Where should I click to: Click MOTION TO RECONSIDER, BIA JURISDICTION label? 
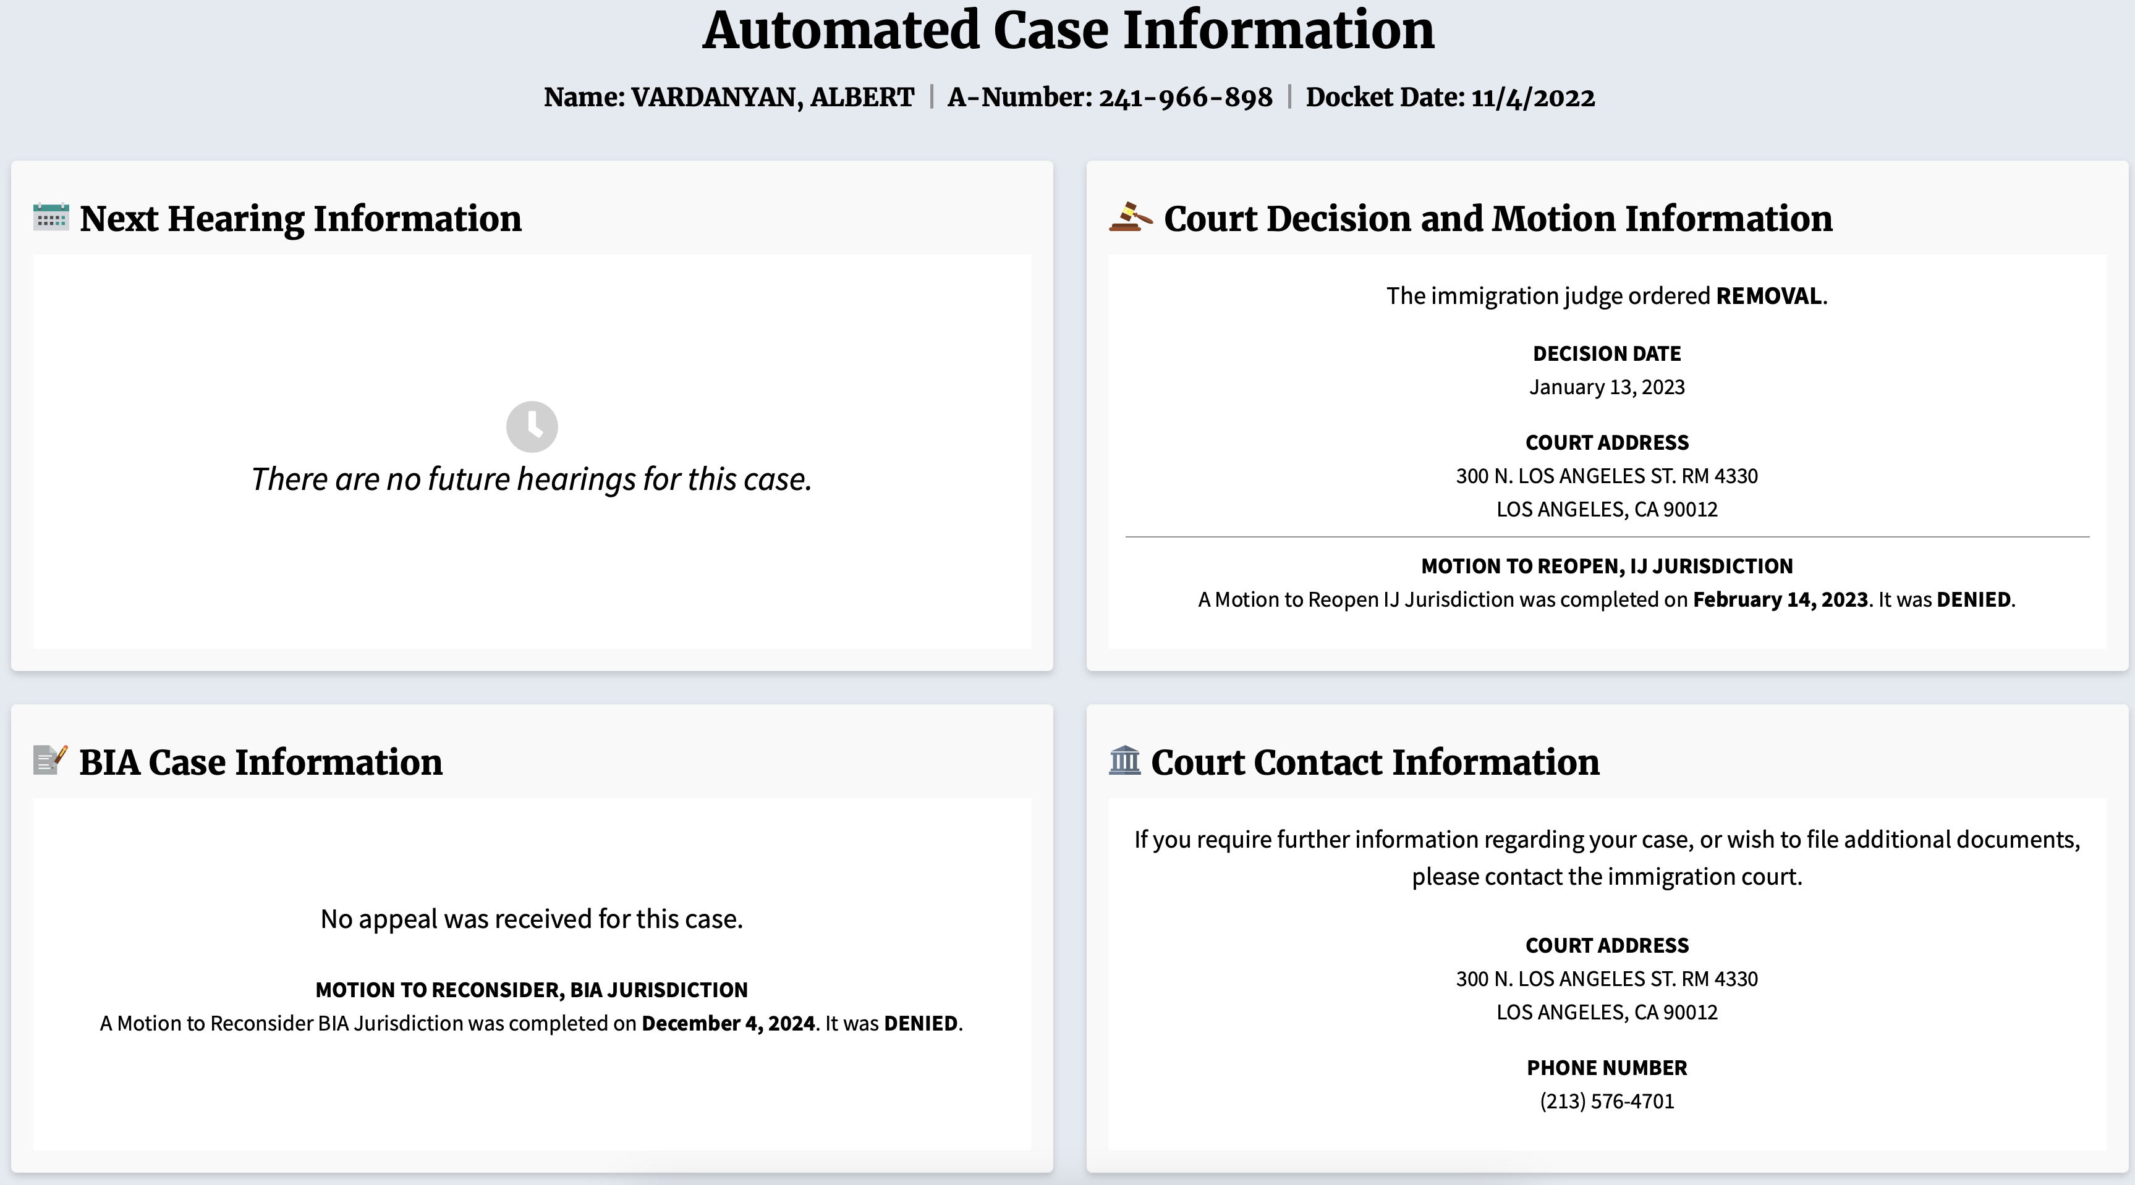tap(531, 990)
